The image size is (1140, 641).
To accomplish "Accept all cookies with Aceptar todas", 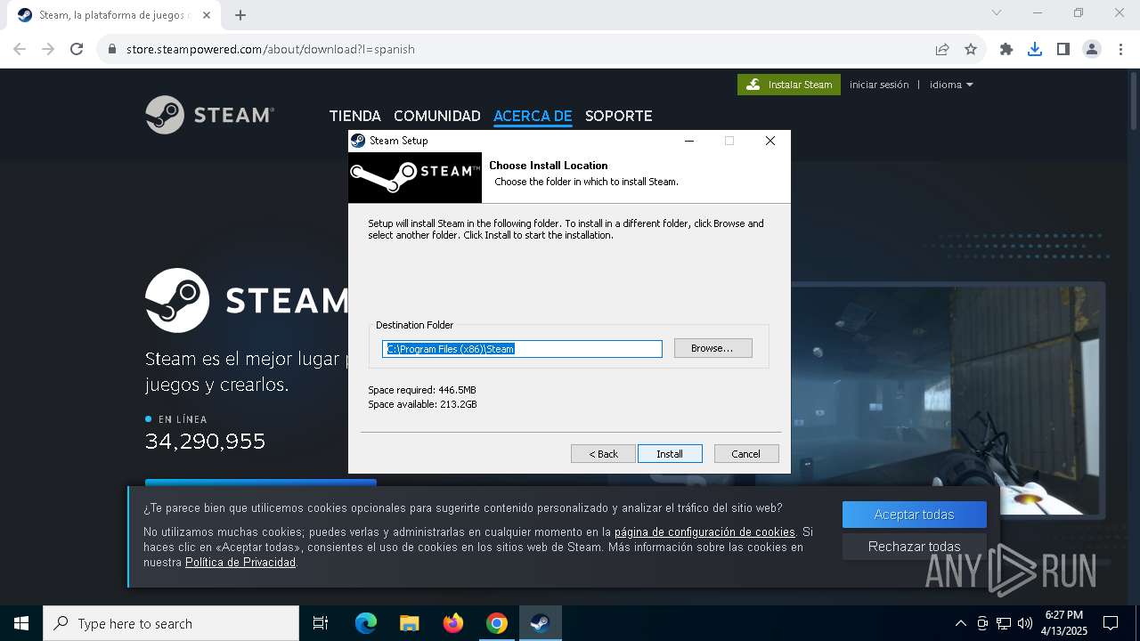I will click(914, 515).
